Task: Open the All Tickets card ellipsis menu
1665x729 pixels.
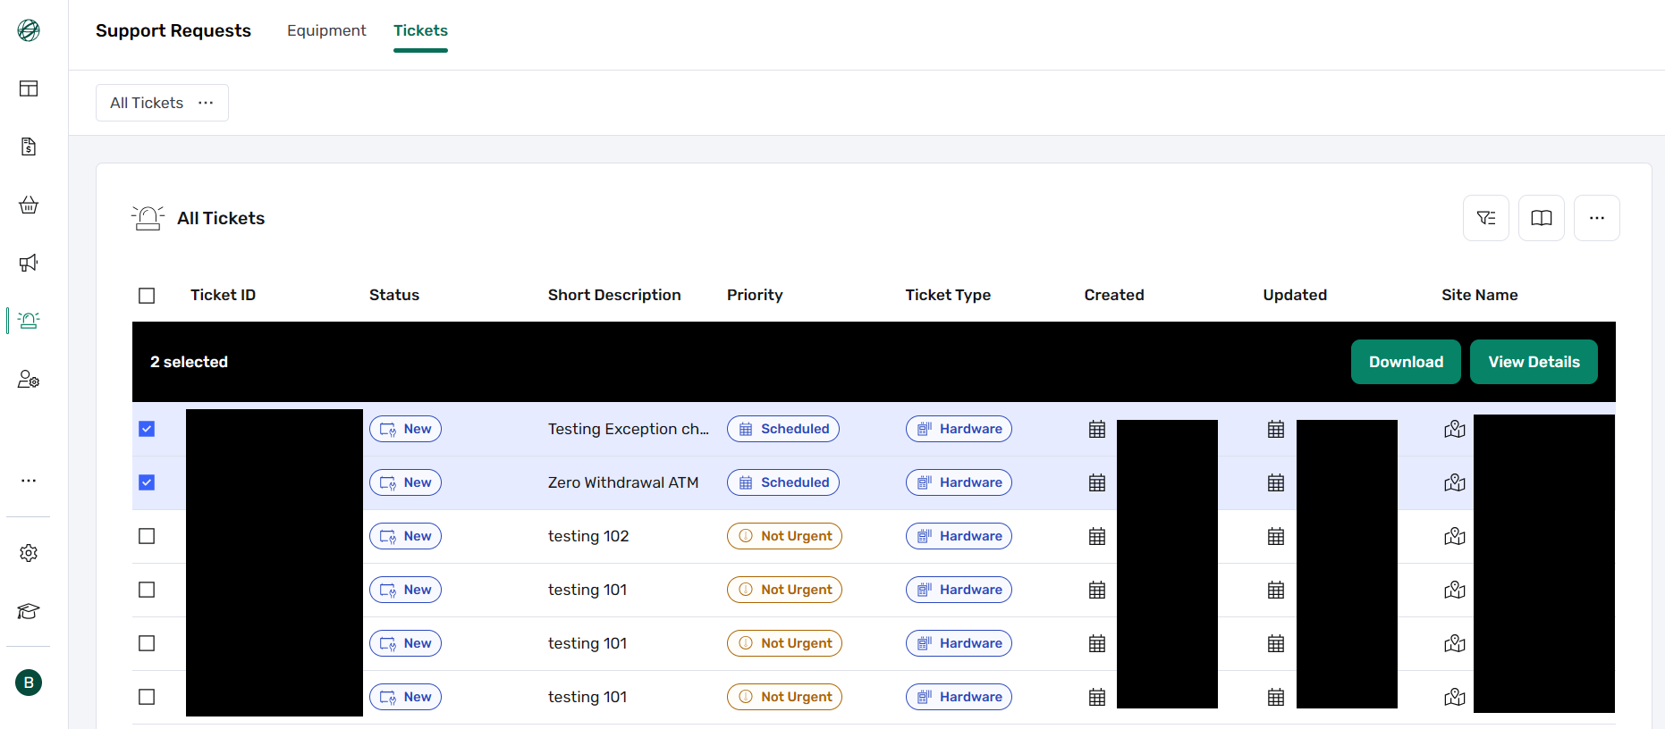Action: (x=1597, y=218)
